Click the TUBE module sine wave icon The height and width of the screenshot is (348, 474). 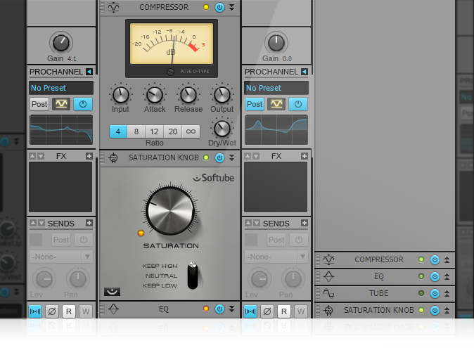[x=328, y=294]
